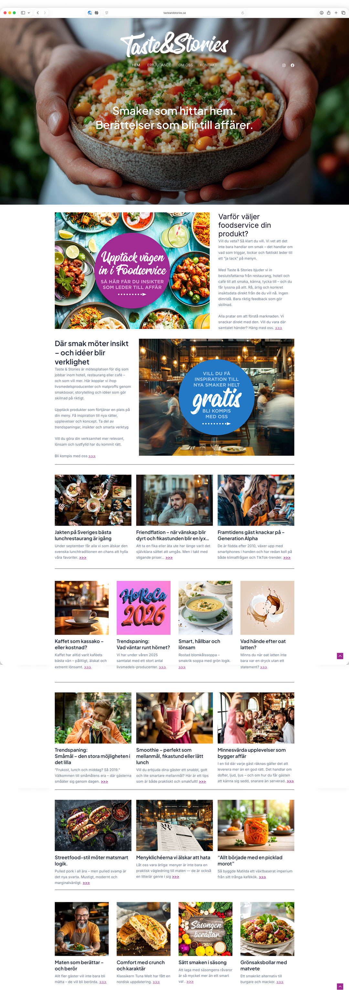Click the 'Upptäck vägen in i Foodservice' banner

(x=132, y=271)
